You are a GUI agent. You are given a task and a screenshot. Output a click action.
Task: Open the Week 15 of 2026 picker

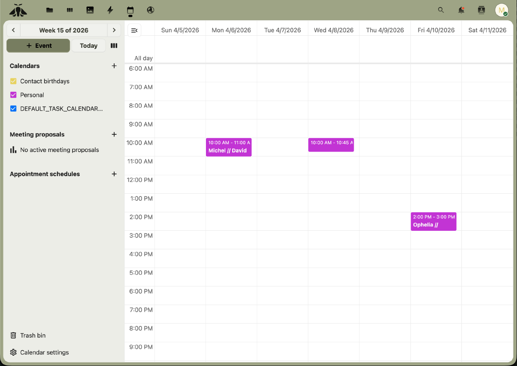point(64,30)
